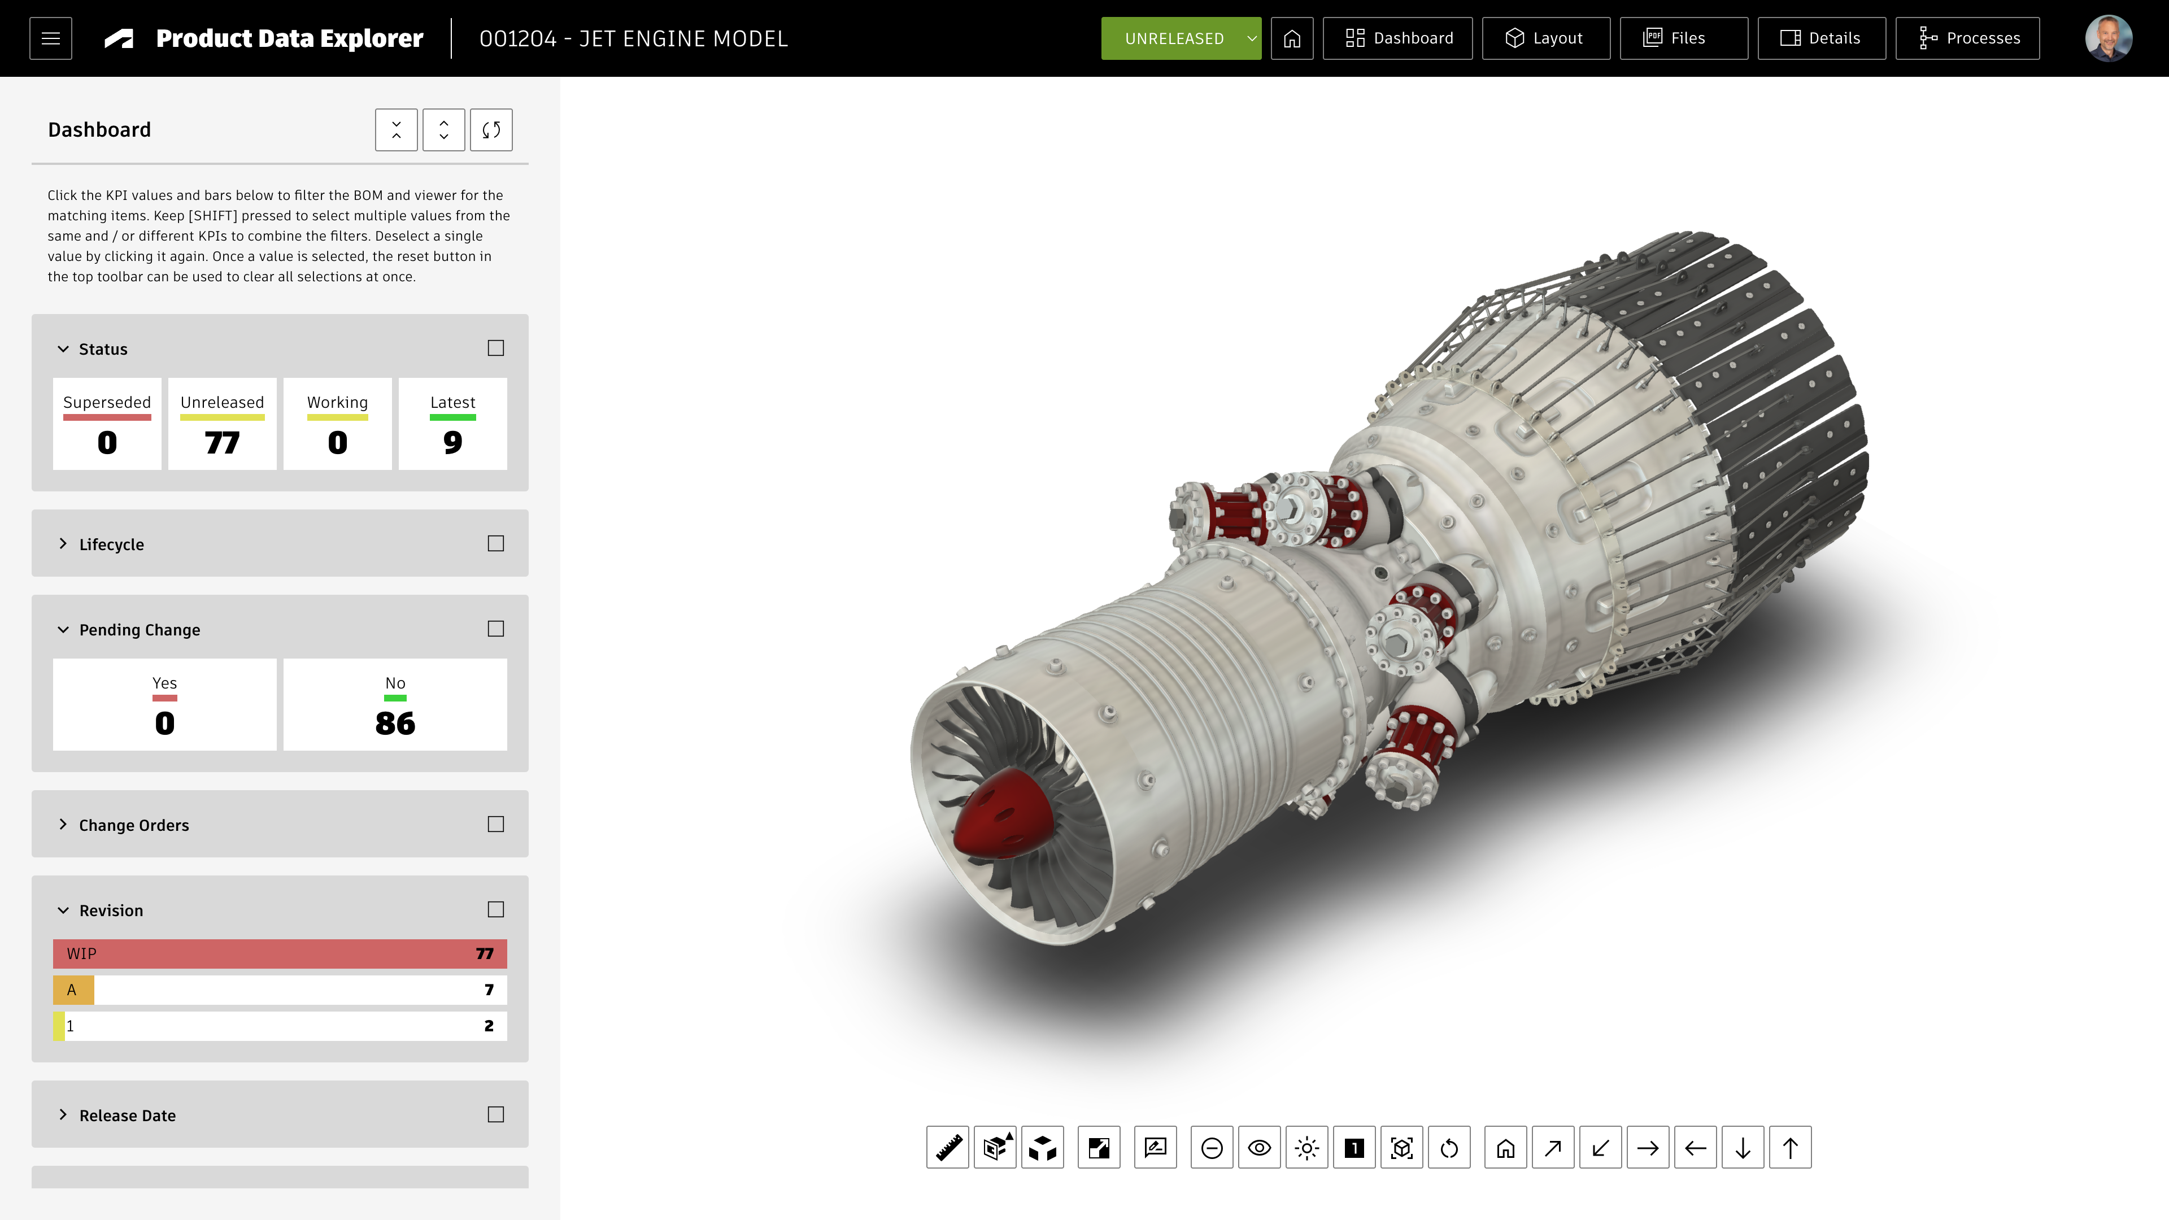Select the red WIP revision bar
Image resolution: width=2169 pixels, height=1220 pixels.
[280, 953]
